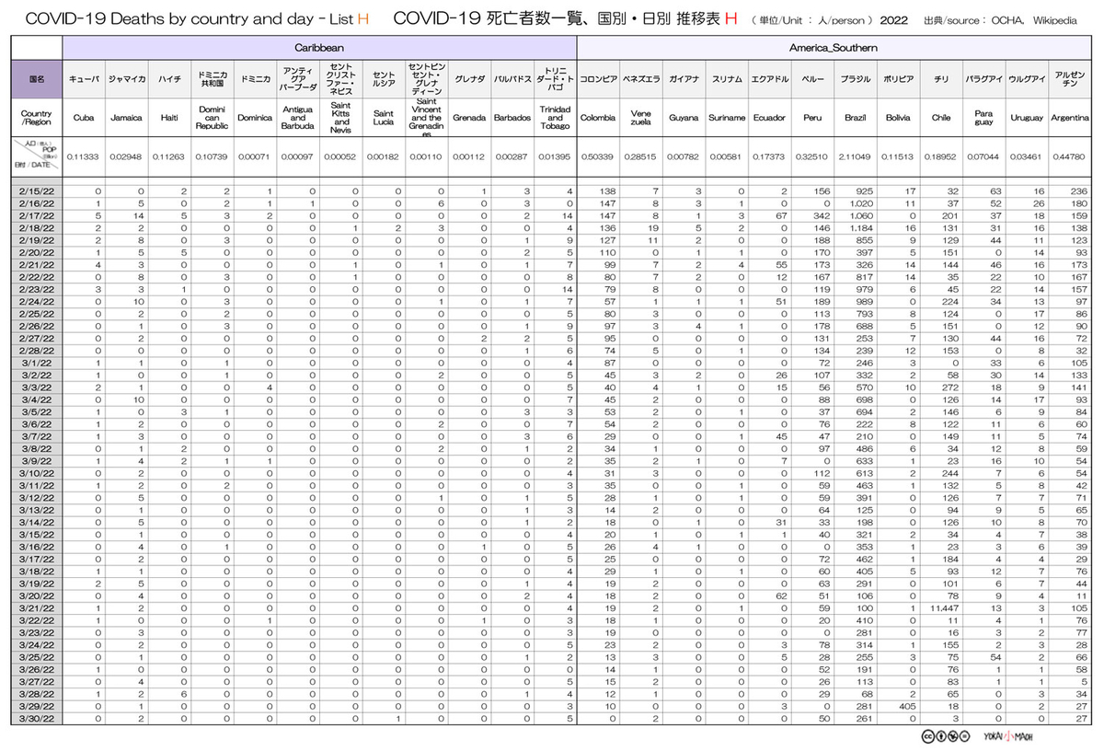Click the CC non-commercial icon

[x=952, y=736]
